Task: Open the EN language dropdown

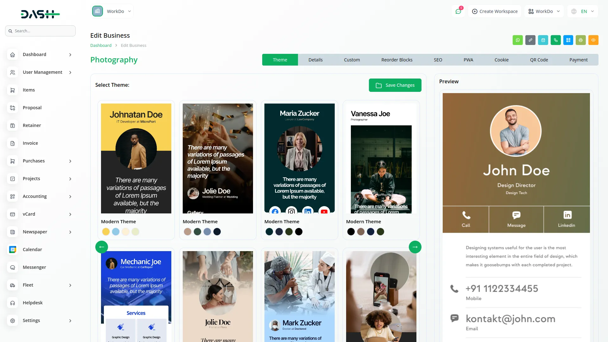Action: click(x=583, y=11)
